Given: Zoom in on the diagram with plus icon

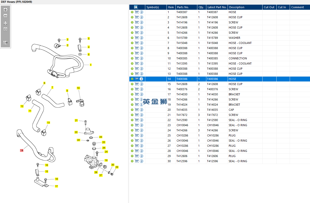Looking at the screenshot, I should pyautogui.click(x=5, y=10).
